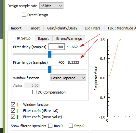Open the Errors/Warnings sub-tab
Screen dimensions: 136x133
pos(69,39)
